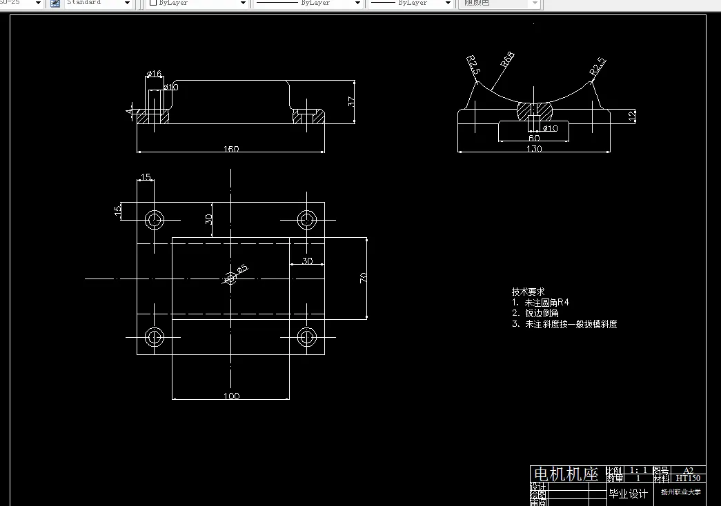Click the note 锐边倒角
This screenshot has height=506, width=721.
pyautogui.click(x=542, y=313)
